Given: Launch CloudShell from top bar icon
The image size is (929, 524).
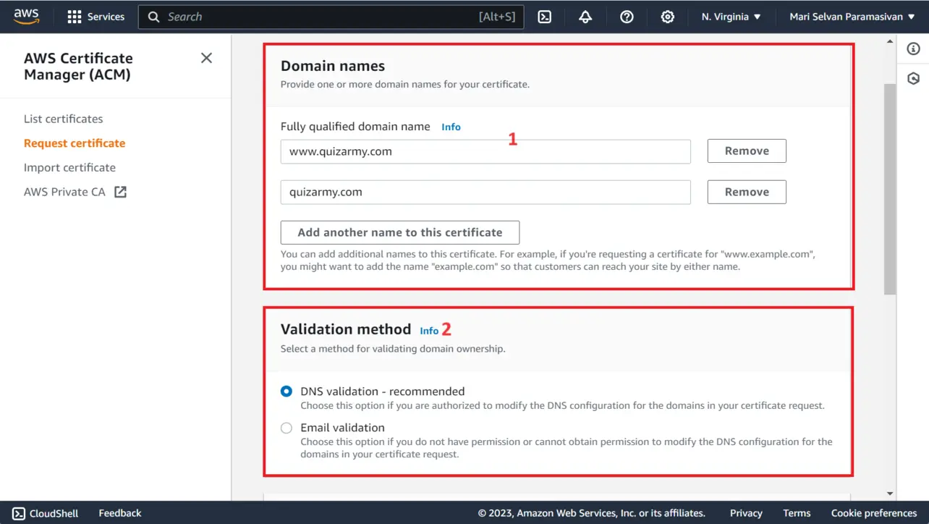Looking at the screenshot, I should (x=545, y=17).
